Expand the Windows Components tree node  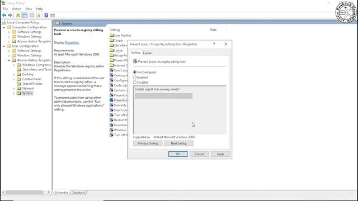click(14, 65)
